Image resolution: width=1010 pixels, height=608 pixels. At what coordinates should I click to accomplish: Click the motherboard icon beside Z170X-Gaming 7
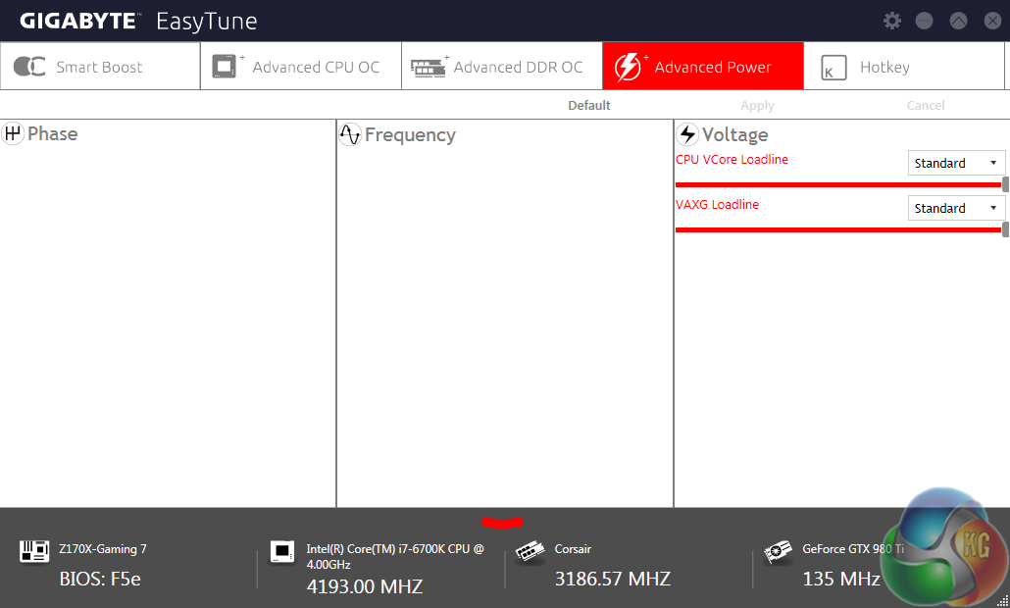[x=34, y=551]
